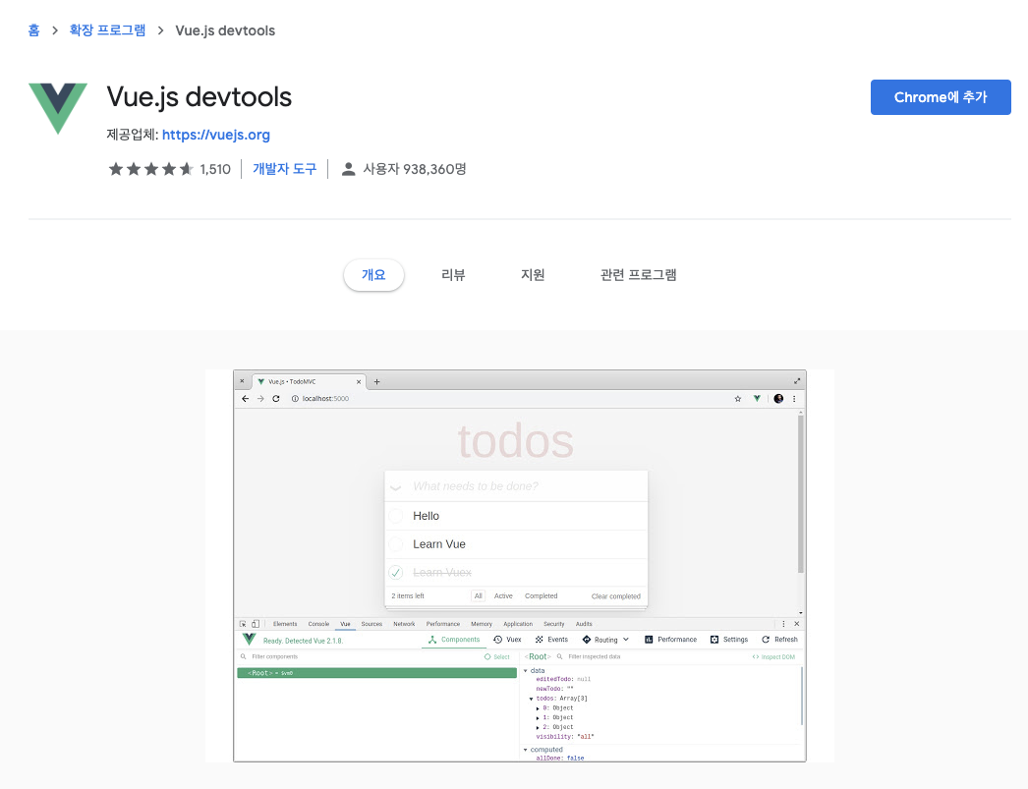The image size is (1028, 789).
Task: Collapse the computed section triangle
Action: coord(525,750)
